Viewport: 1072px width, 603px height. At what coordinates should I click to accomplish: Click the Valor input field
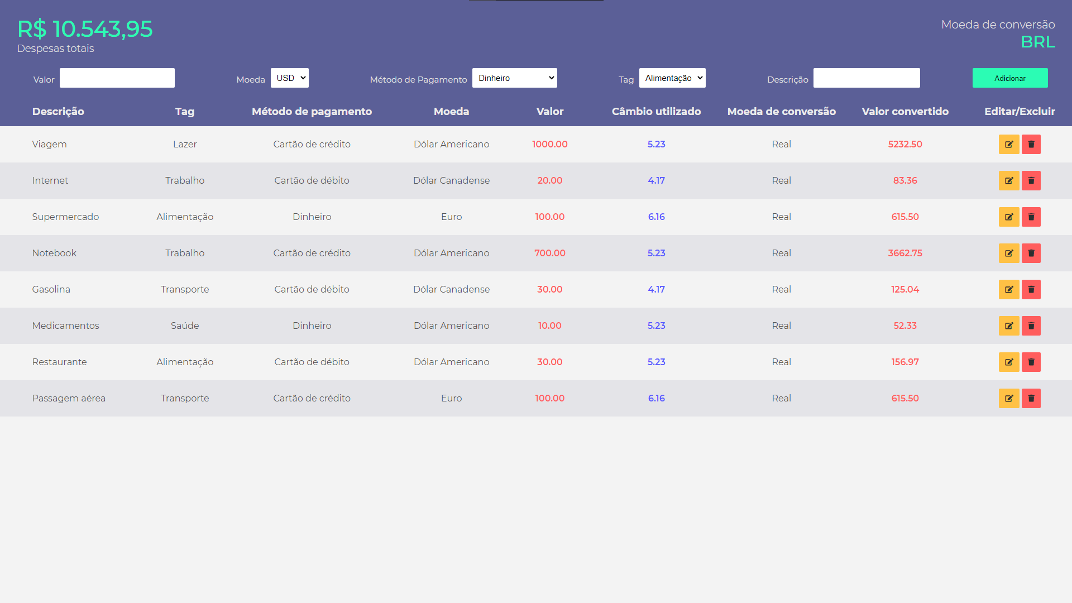(118, 77)
